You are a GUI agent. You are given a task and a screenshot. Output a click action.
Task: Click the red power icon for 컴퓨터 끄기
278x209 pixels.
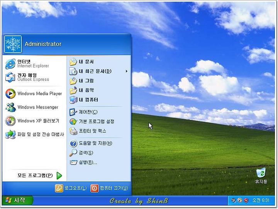95,188
